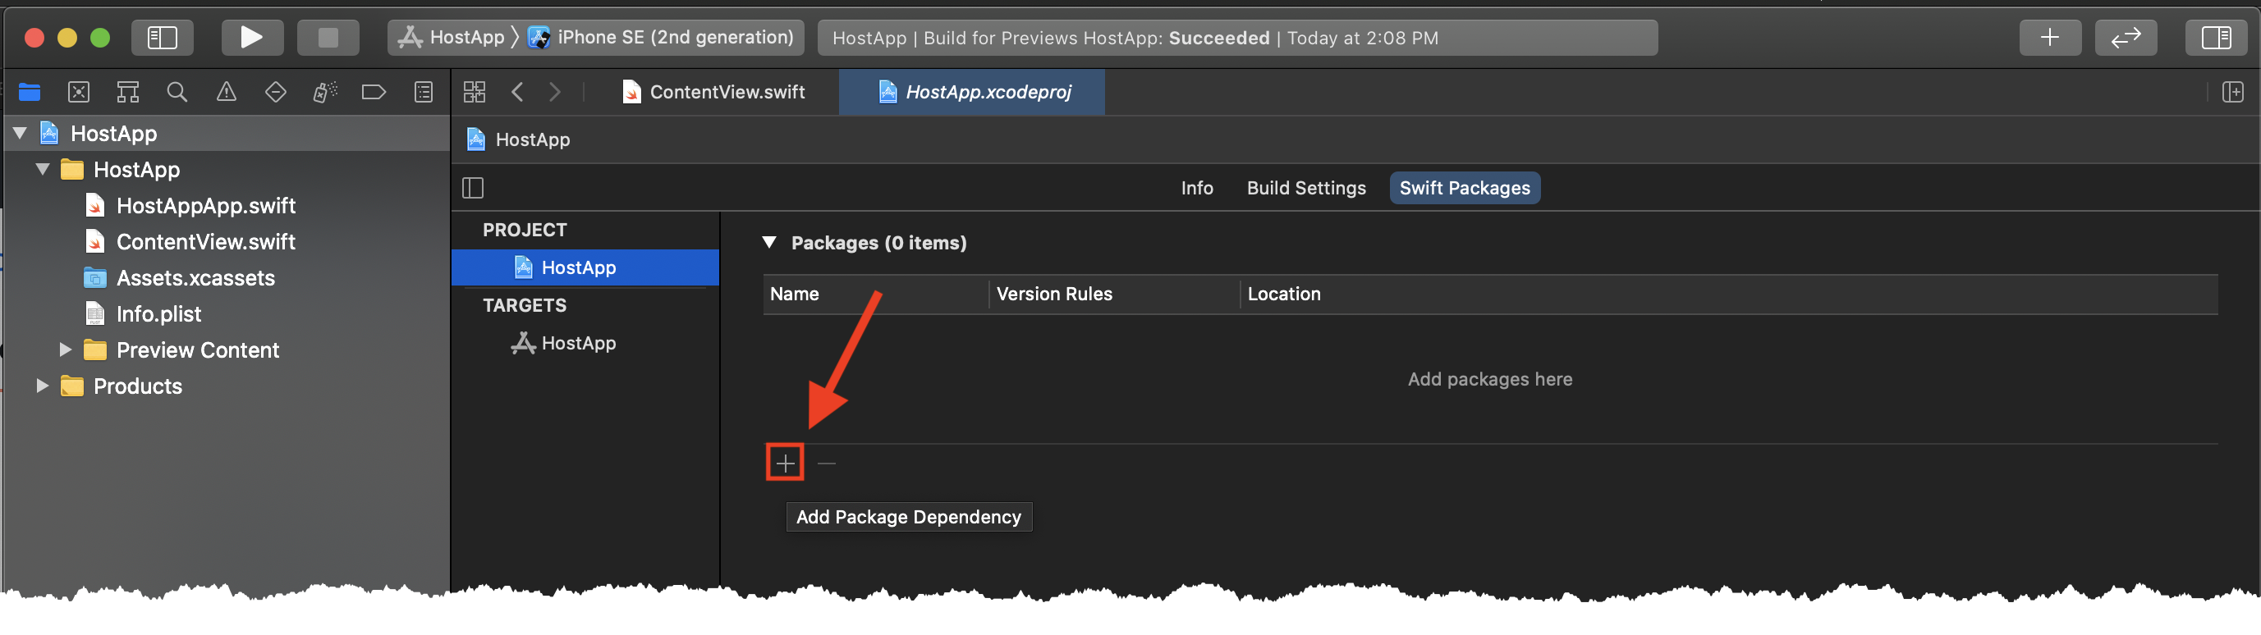Open the Issue navigator warning icon
The width and height of the screenshot is (2261, 635).
[x=227, y=92]
